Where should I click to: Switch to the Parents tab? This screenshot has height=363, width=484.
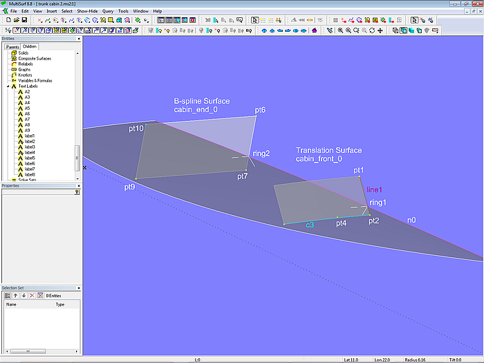[x=12, y=46]
